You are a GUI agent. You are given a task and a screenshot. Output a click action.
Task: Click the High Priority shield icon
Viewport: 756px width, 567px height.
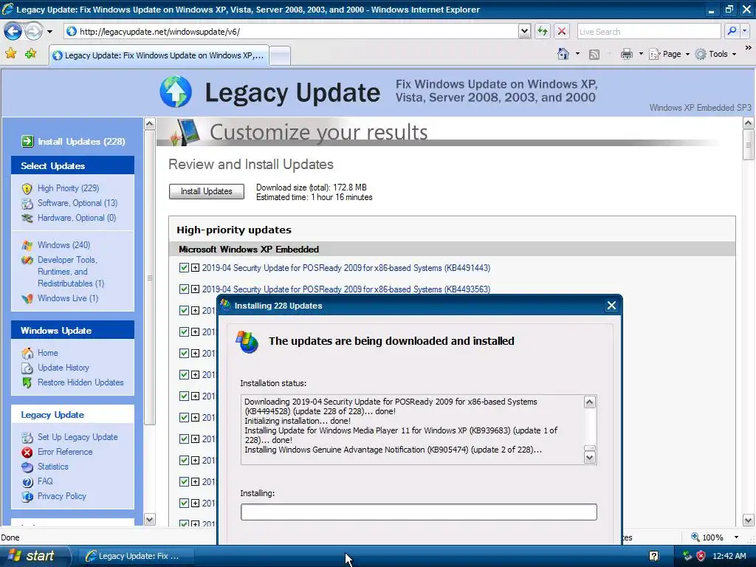coord(27,188)
